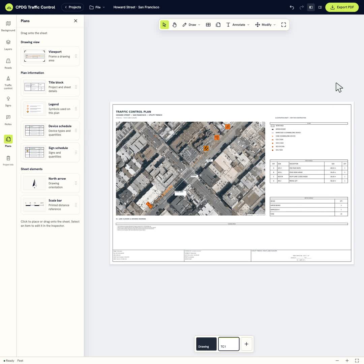Place a Title block element
This screenshot has height=364, width=364.
[x=50, y=87]
